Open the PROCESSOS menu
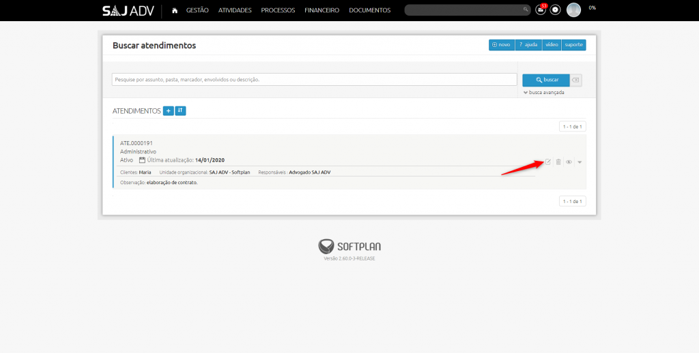 click(x=278, y=10)
